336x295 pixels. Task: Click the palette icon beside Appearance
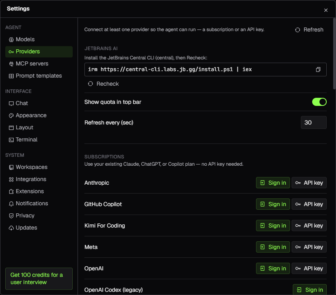coord(11,116)
